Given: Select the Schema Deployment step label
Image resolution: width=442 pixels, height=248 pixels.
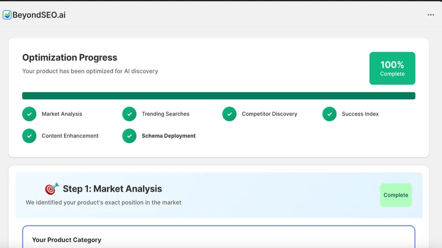Looking at the screenshot, I should [x=169, y=136].
